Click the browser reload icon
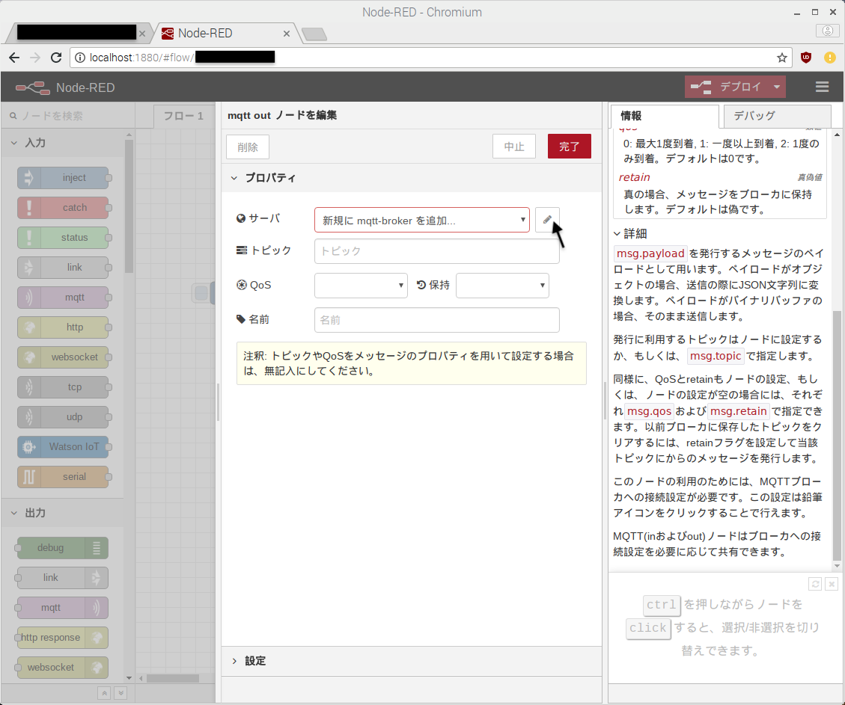Image resolution: width=845 pixels, height=705 pixels. pos(56,57)
